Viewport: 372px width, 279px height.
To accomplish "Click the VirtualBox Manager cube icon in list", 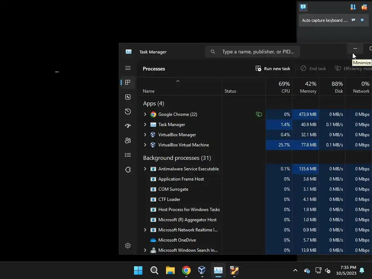I will coord(153,134).
